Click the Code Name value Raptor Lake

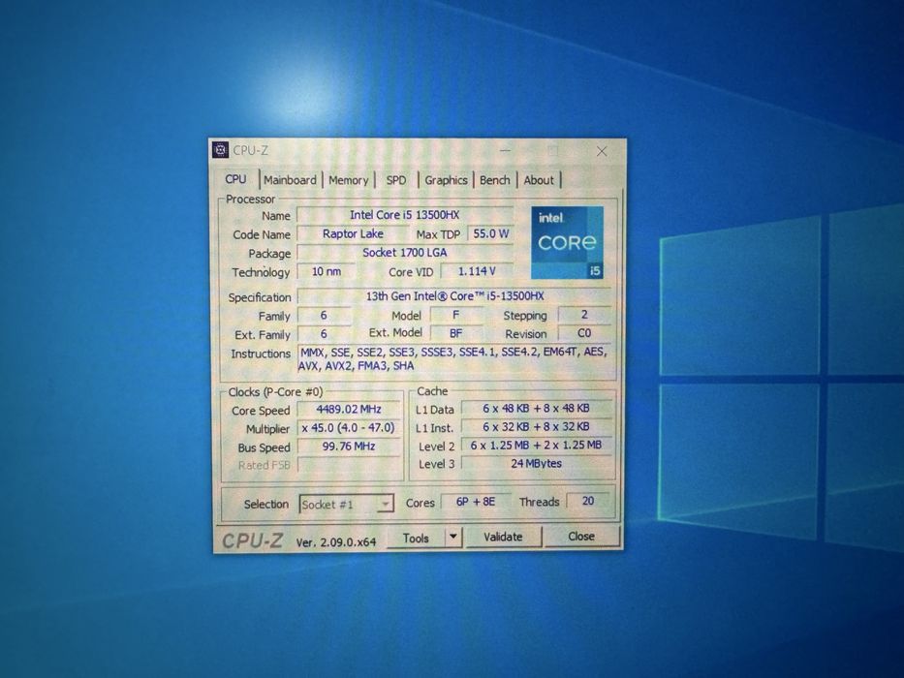pos(353,233)
